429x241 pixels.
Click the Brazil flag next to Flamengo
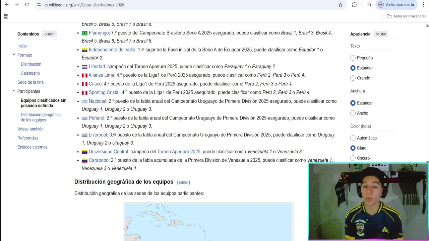tap(84, 33)
